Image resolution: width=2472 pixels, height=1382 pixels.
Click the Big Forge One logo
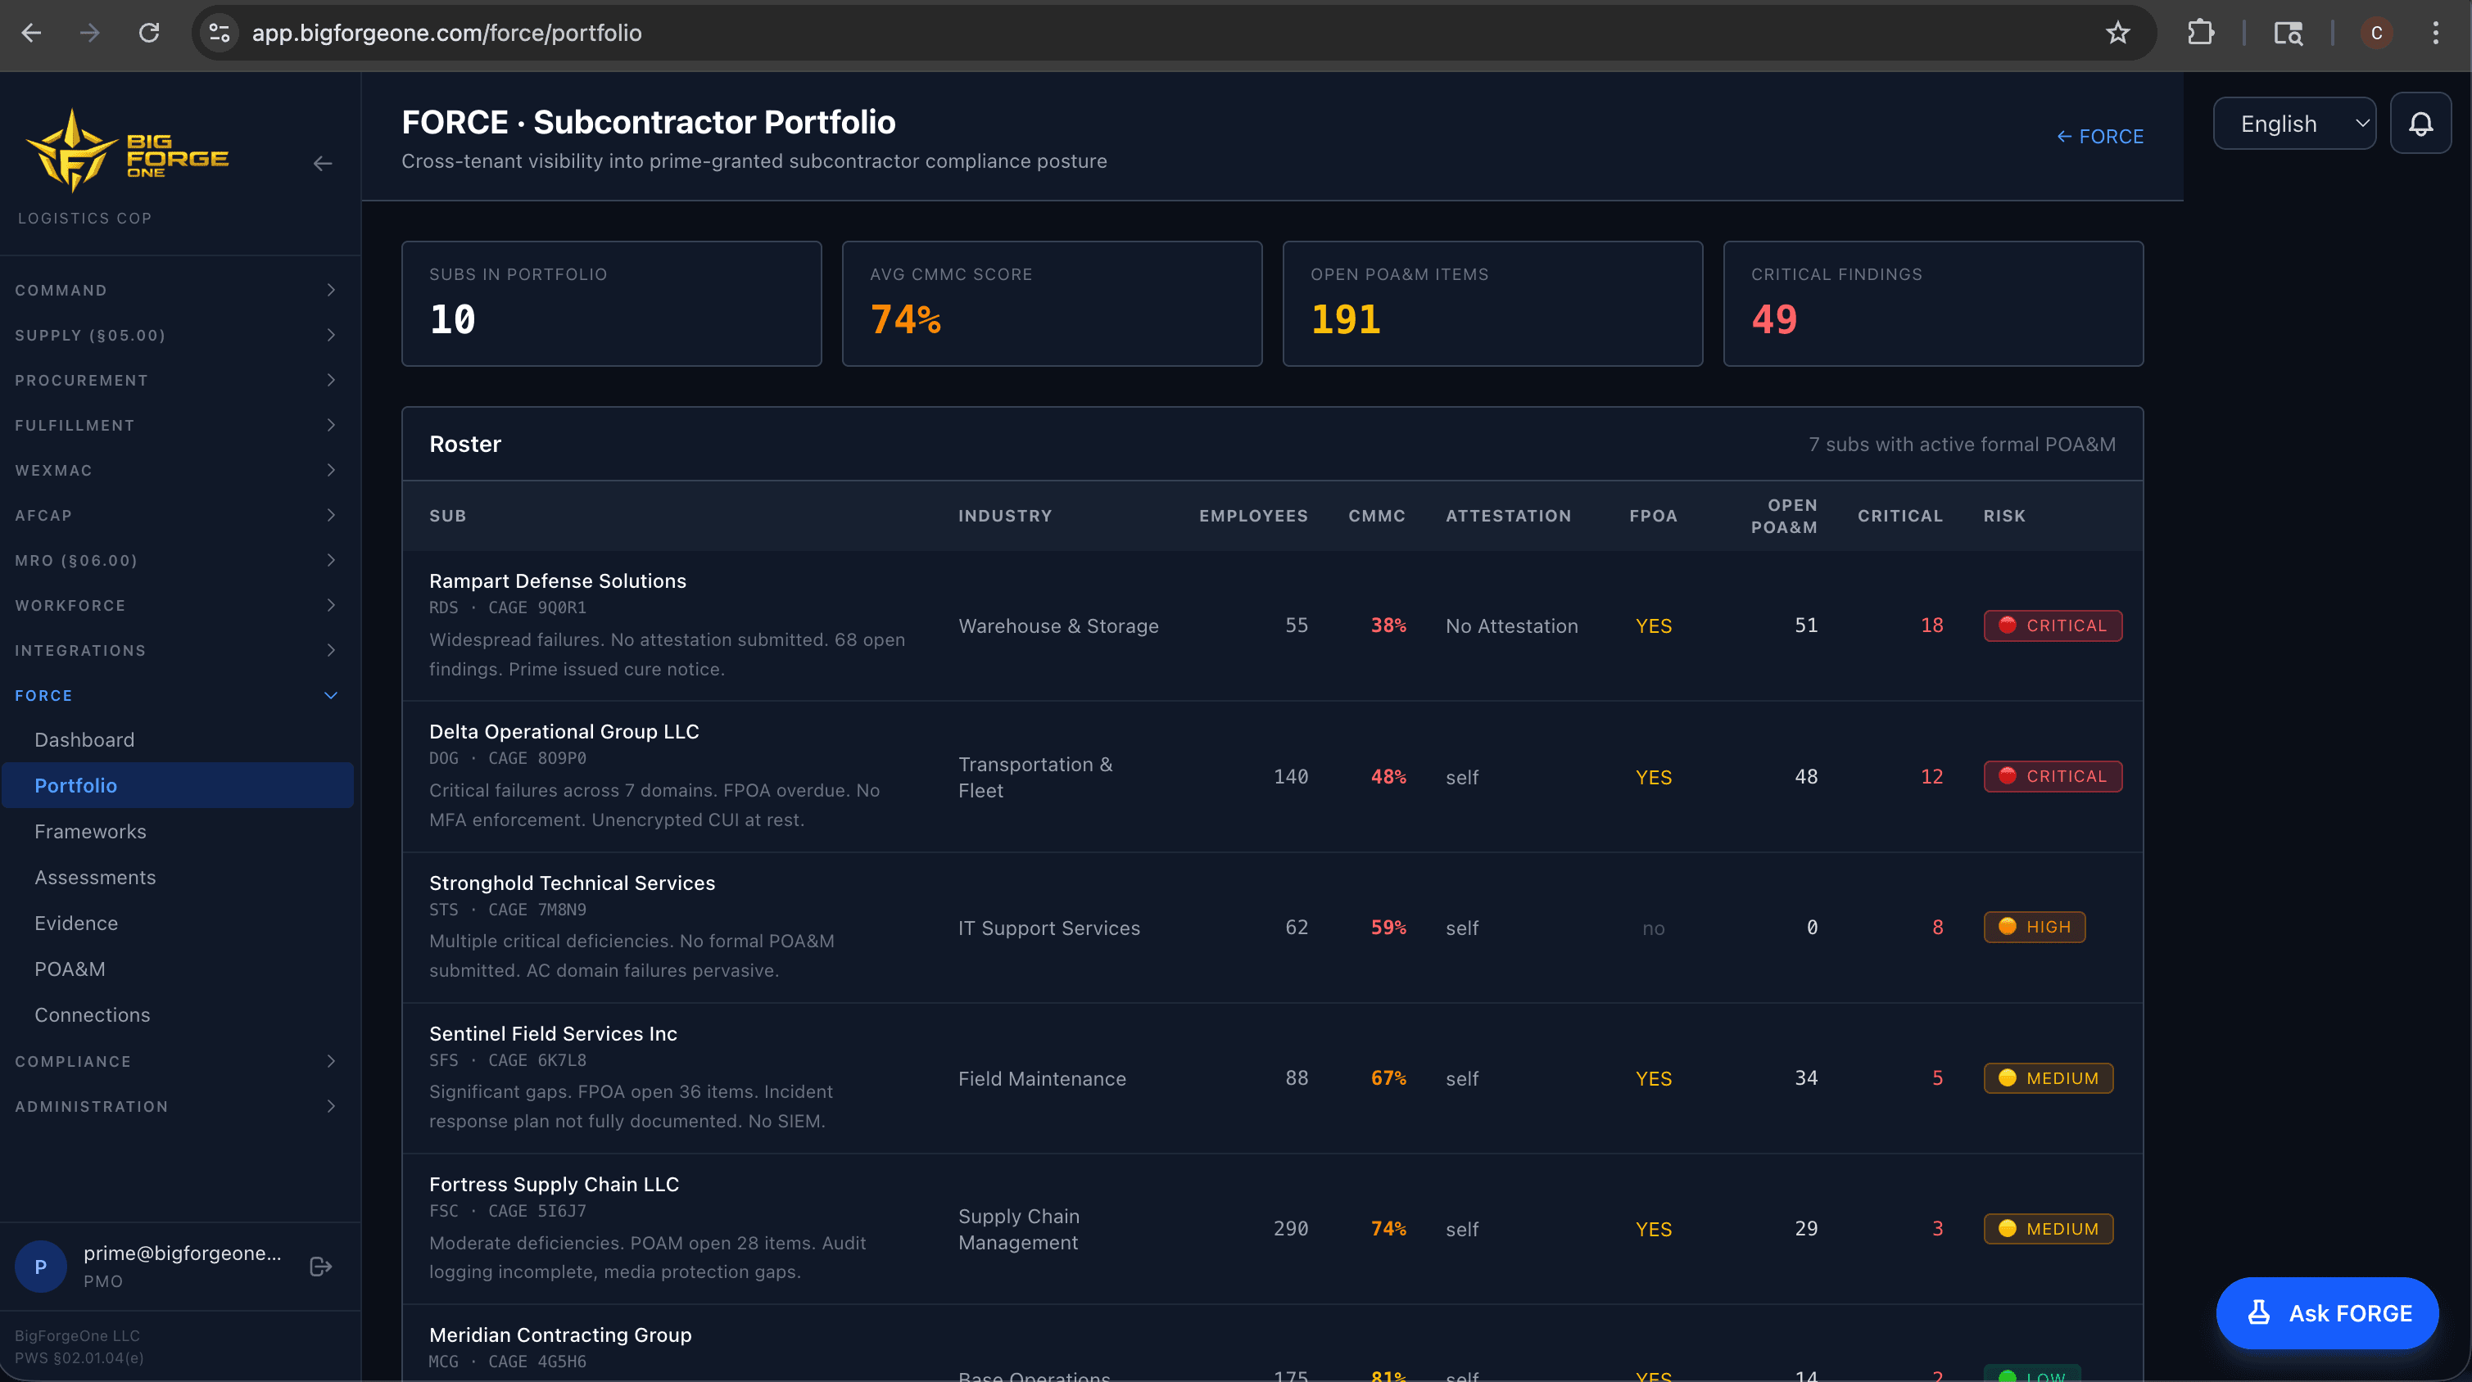[x=128, y=151]
